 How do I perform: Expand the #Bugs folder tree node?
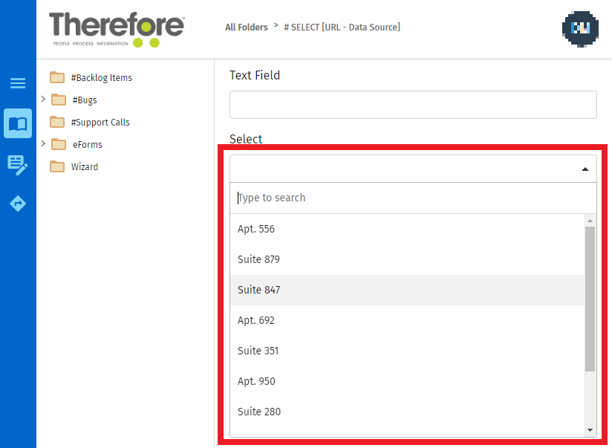[43, 99]
